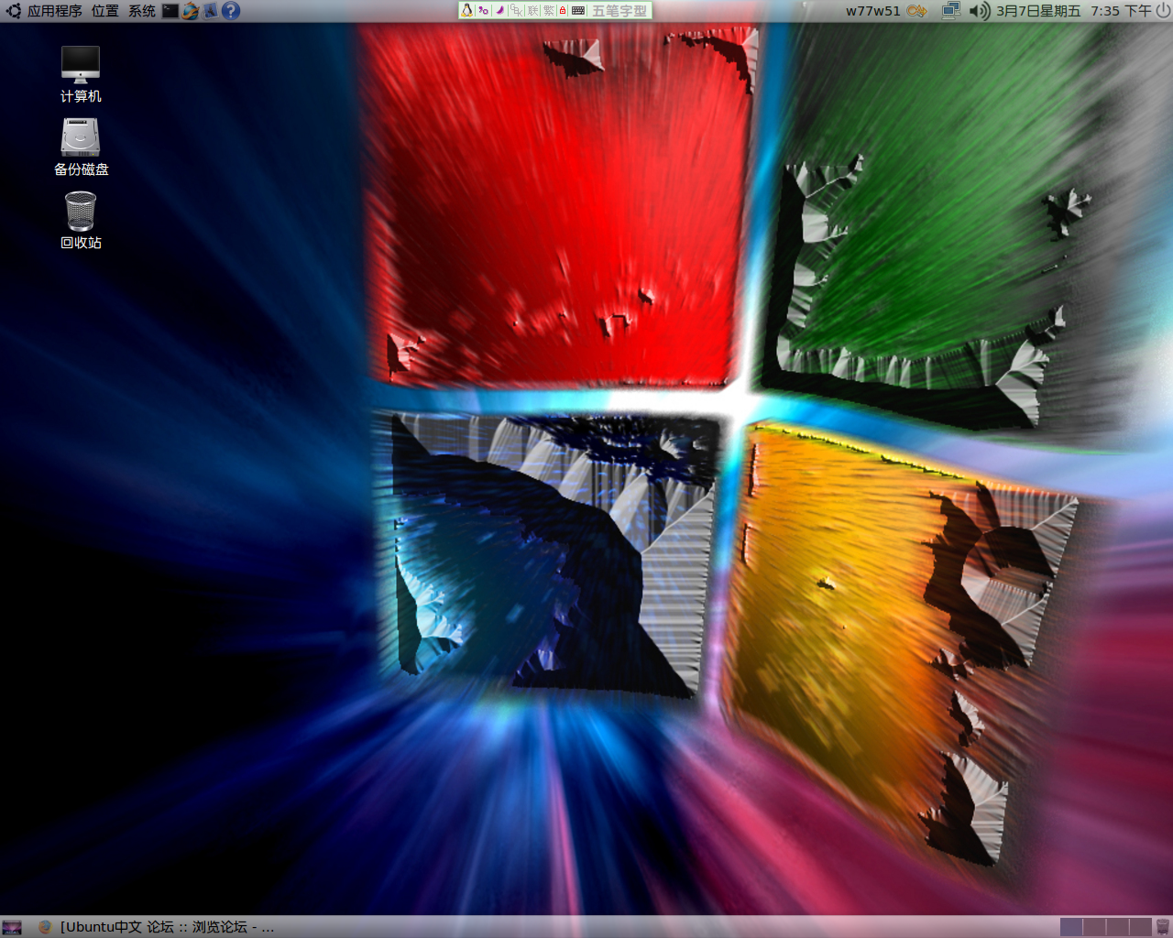Open the Ubuntu logo main menu icon
Viewport: 1173px width, 938px height.
point(13,11)
